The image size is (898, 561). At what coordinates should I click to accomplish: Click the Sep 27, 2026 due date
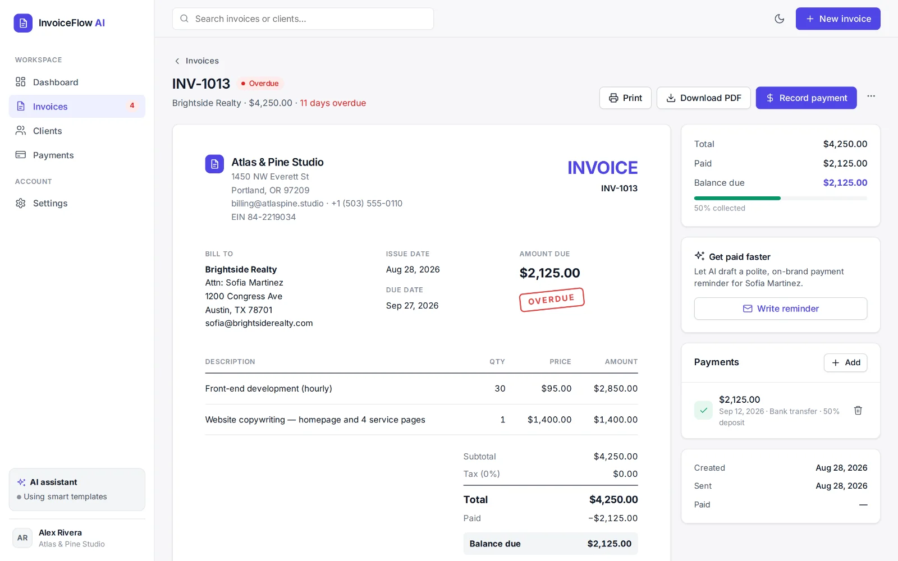point(413,306)
